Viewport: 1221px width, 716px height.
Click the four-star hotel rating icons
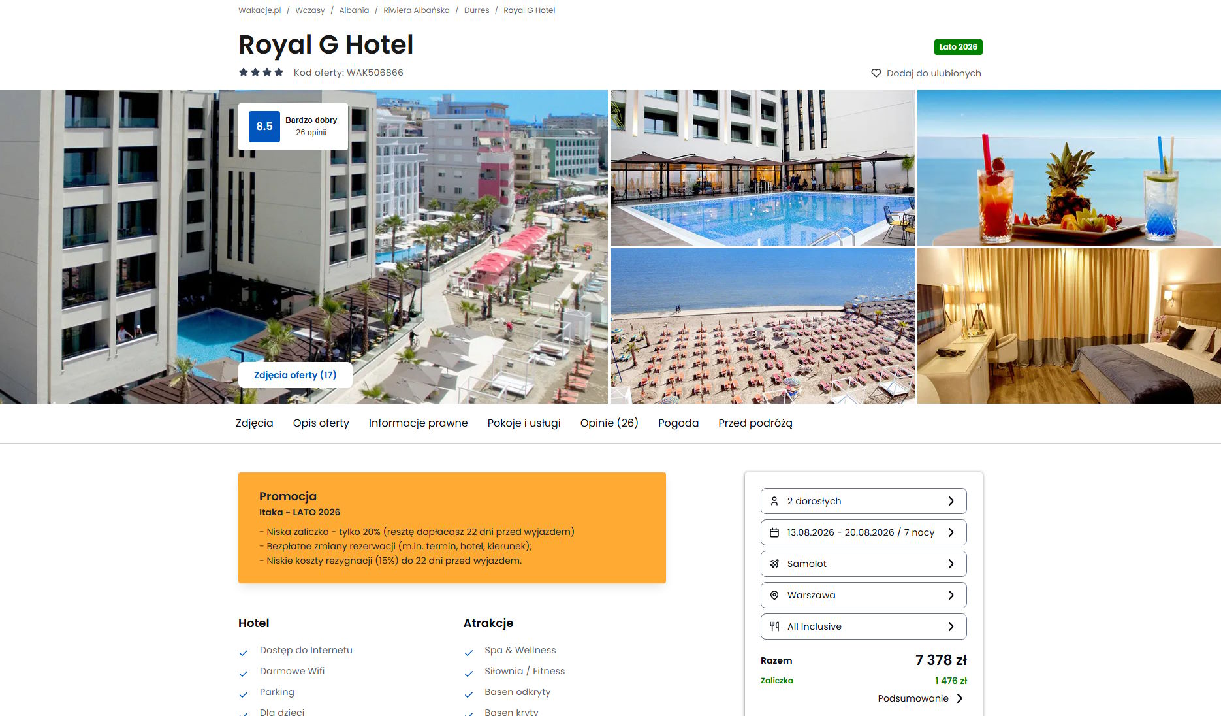261,72
